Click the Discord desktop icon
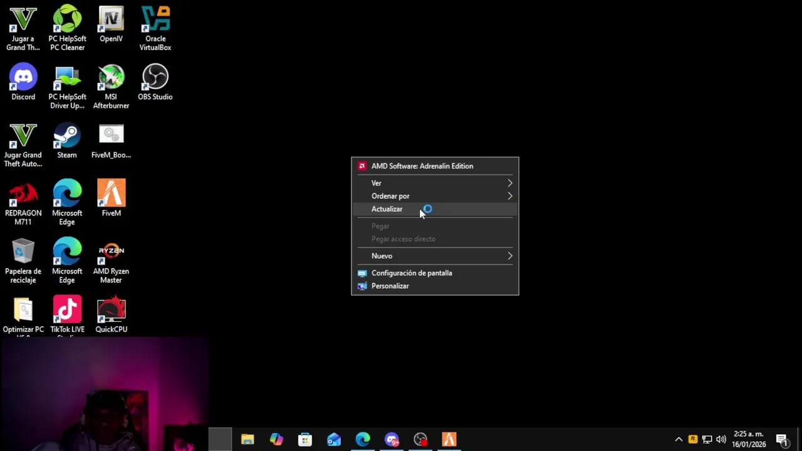Screen dimensions: 802x451 click(23, 82)
